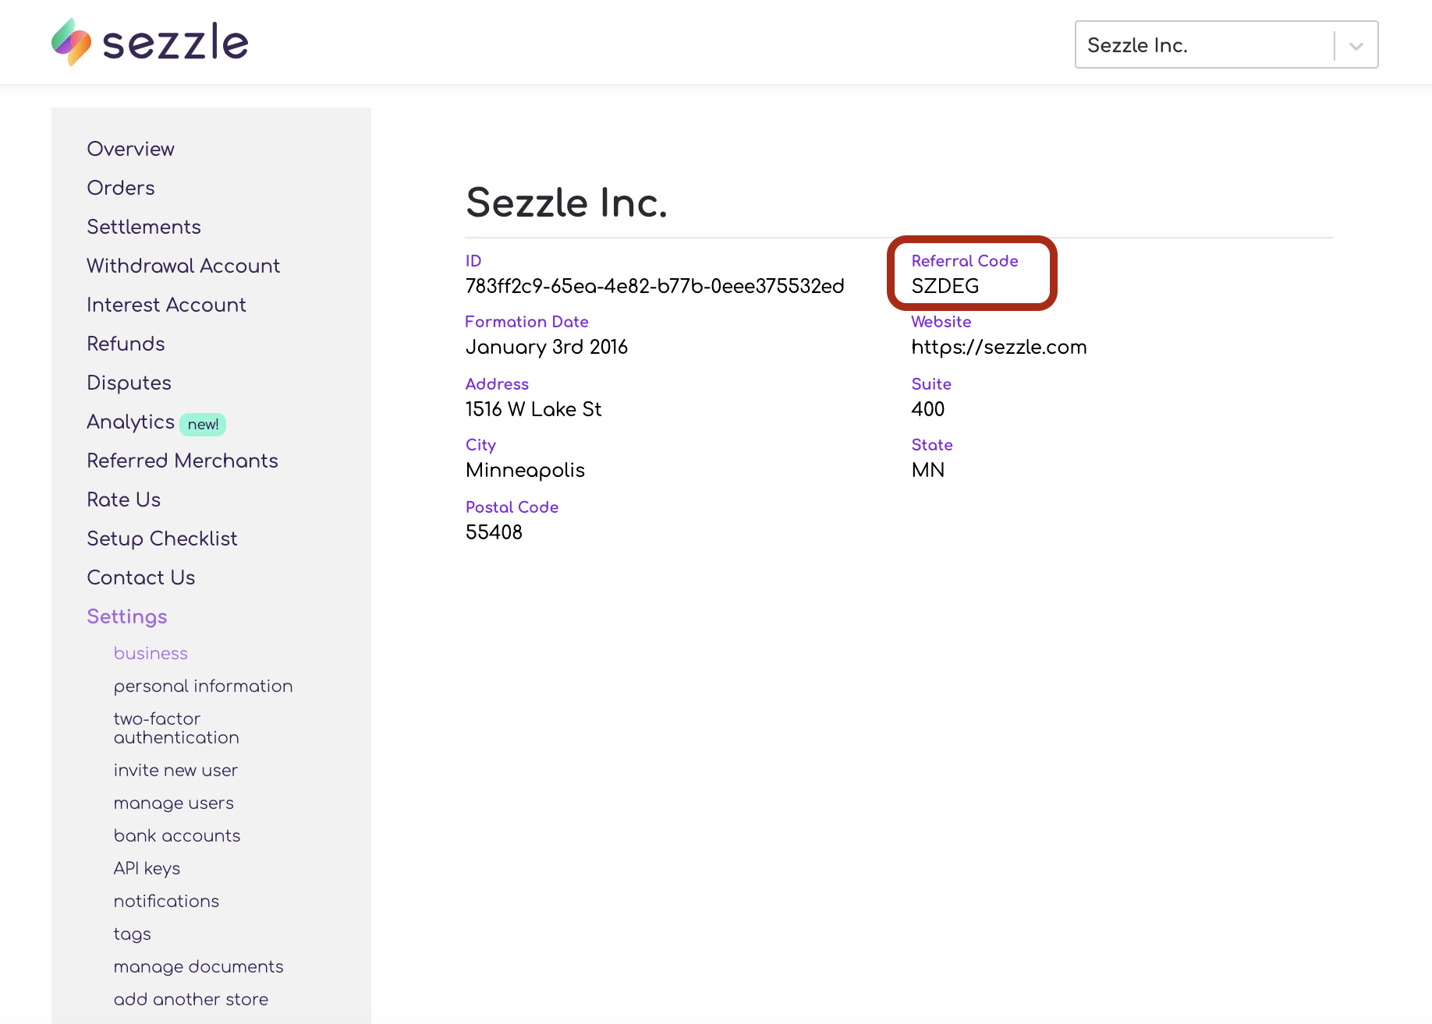Viewport: 1432px width, 1024px height.
Task: Open the Setup Checklist
Action: 161,538
